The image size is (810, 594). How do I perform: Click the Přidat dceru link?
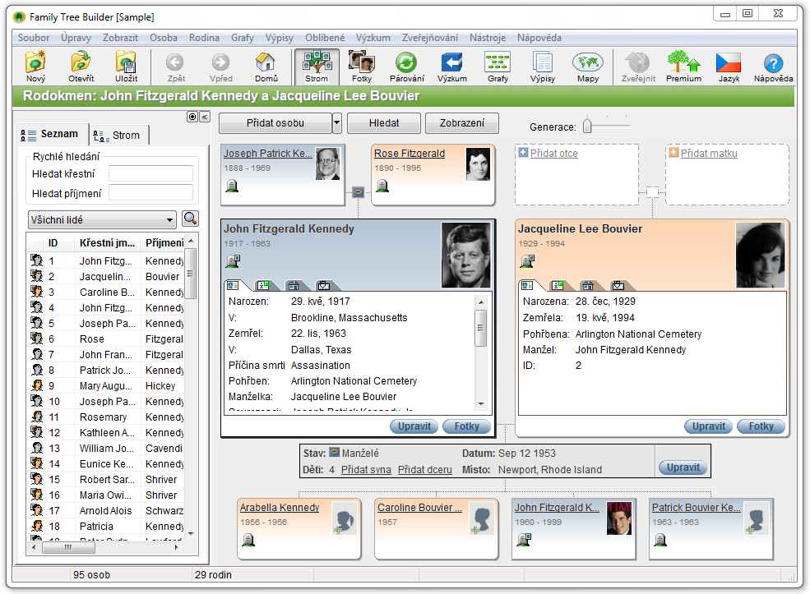click(x=424, y=470)
